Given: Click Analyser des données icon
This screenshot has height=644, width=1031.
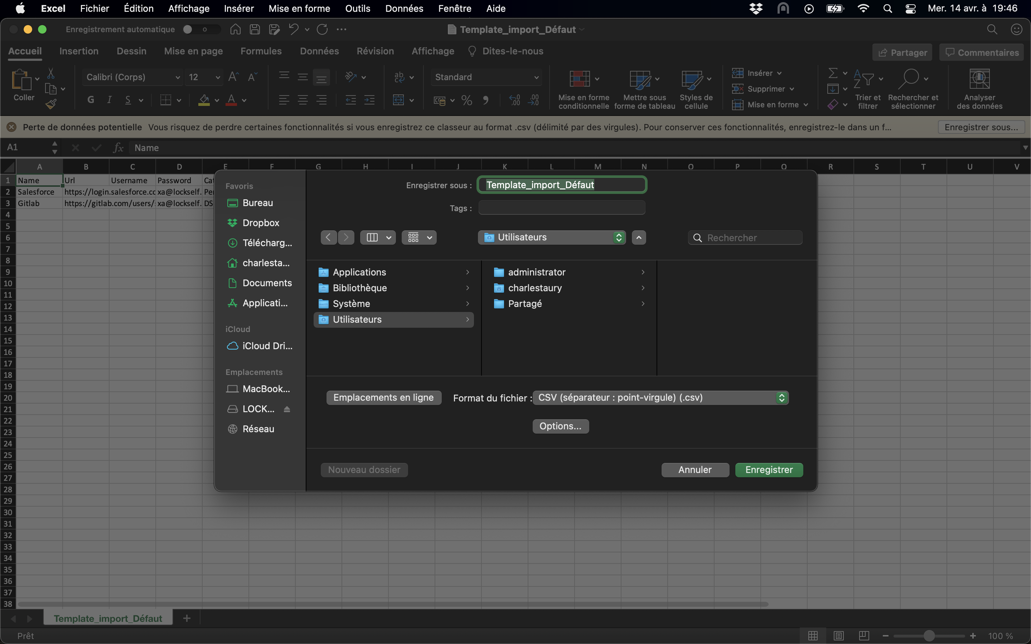Looking at the screenshot, I should click(979, 79).
